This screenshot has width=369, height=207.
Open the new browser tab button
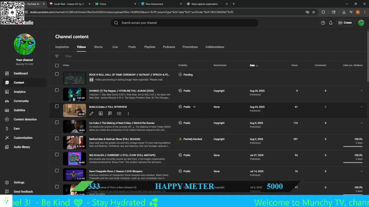point(234,4)
